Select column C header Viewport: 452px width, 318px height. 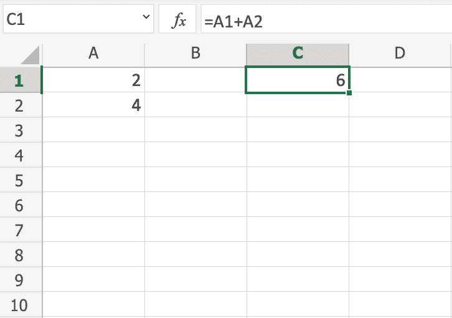tap(298, 54)
